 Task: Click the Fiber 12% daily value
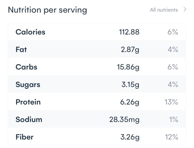tap(171, 137)
